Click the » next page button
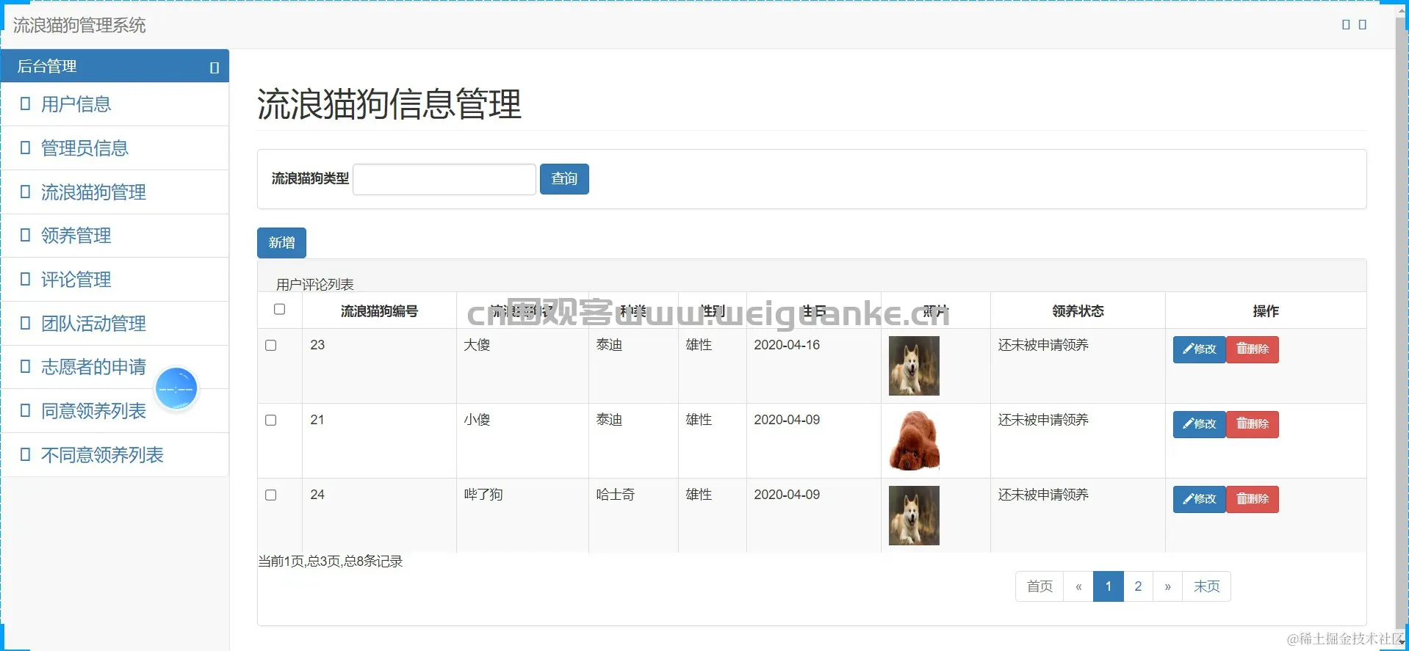Viewport: 1409px width, 651px height. pos(1167,586)
